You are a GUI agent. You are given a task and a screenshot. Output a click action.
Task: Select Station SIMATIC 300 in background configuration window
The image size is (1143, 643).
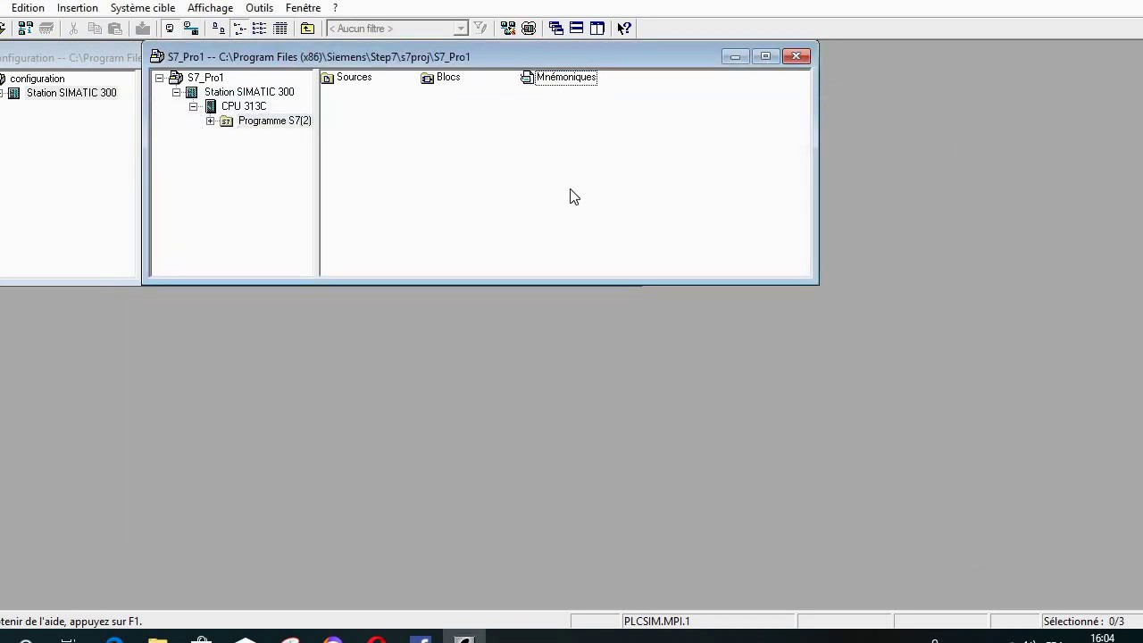tap(71, 93)
